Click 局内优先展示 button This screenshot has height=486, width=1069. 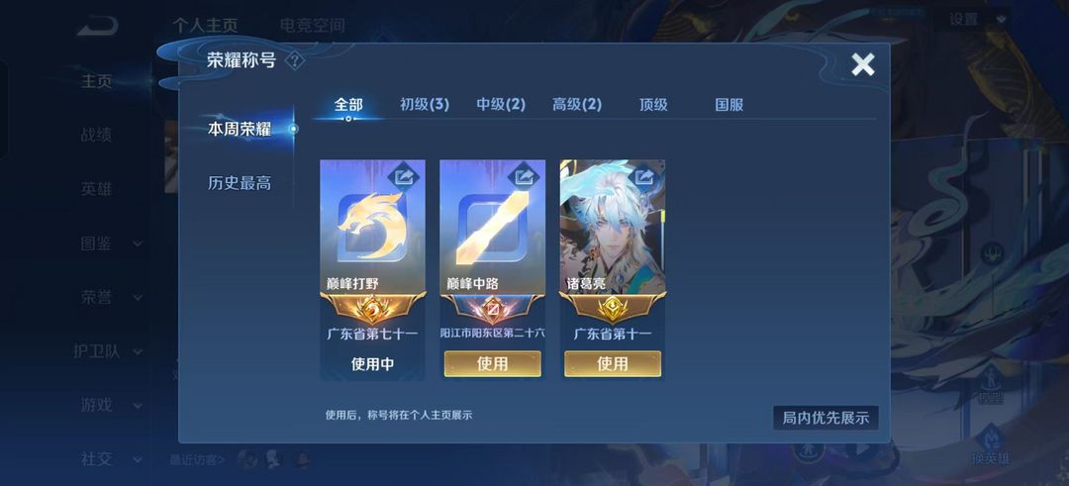[x=826, y=418]
